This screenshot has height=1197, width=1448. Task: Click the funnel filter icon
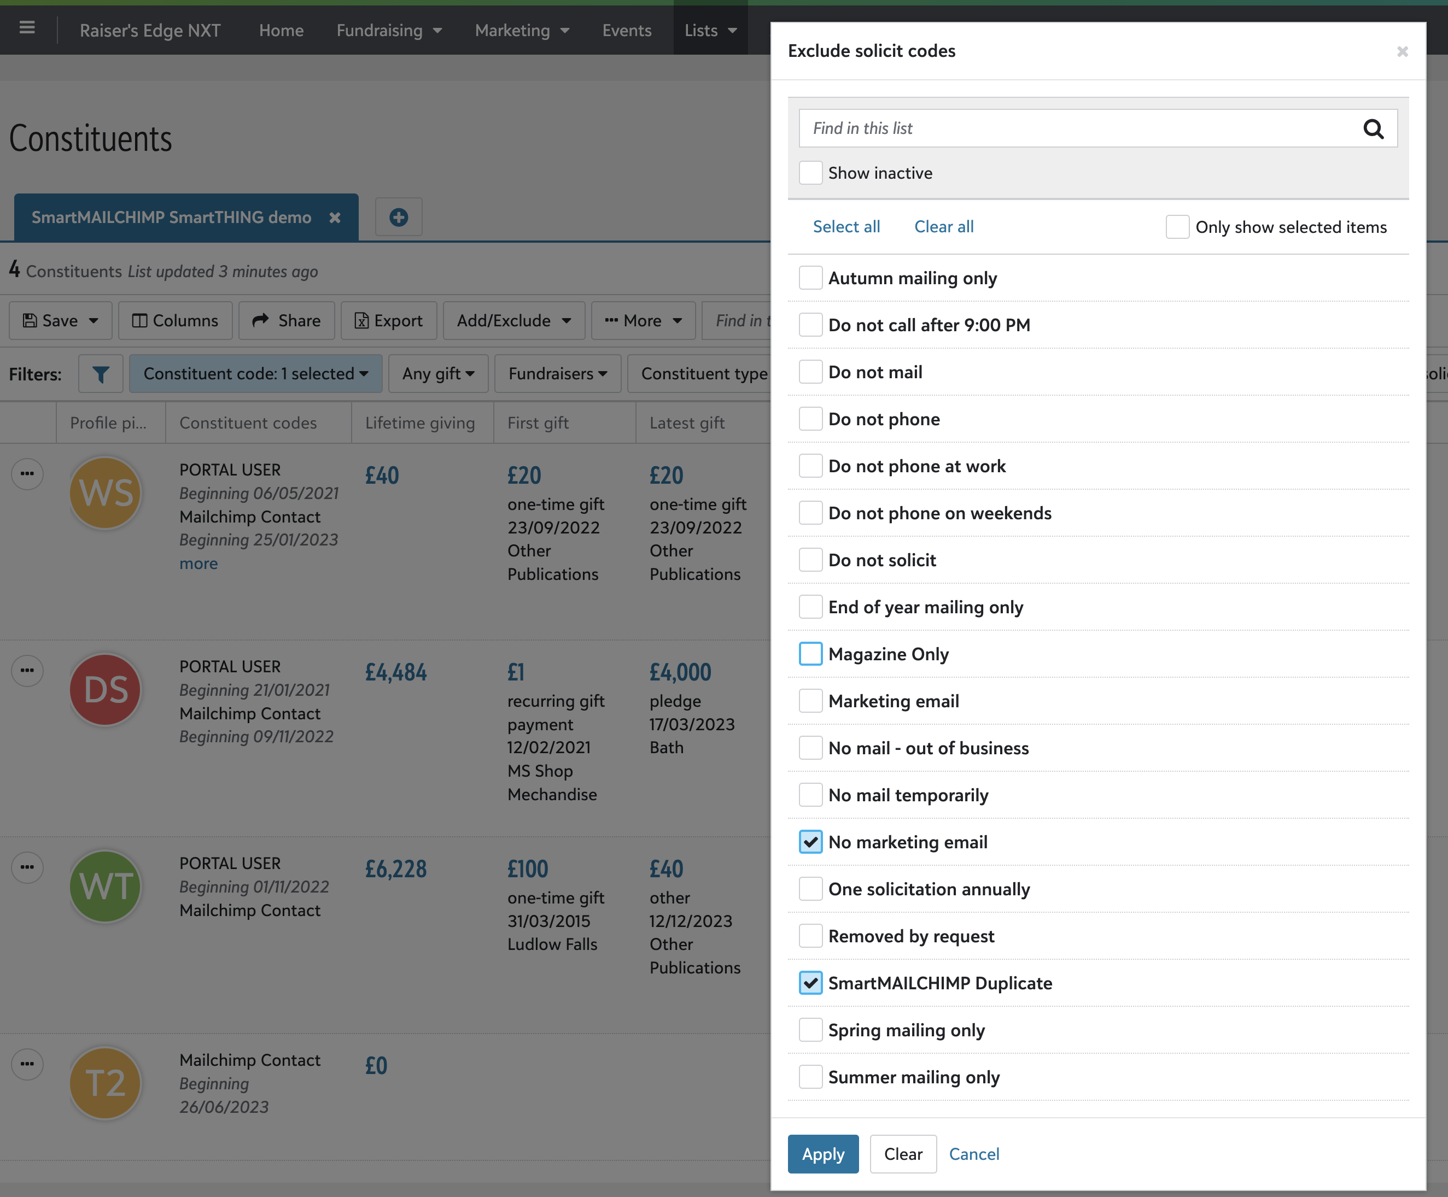(x=101, y=374)
